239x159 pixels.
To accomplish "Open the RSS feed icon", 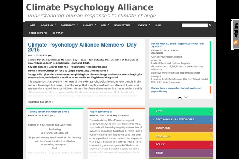I will [x=236, y=42].
